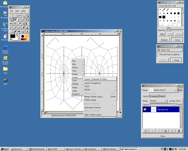Pick the Dodge and Burn tool
Viewport: 188px width, 151px height.
[x=19, y=32]
